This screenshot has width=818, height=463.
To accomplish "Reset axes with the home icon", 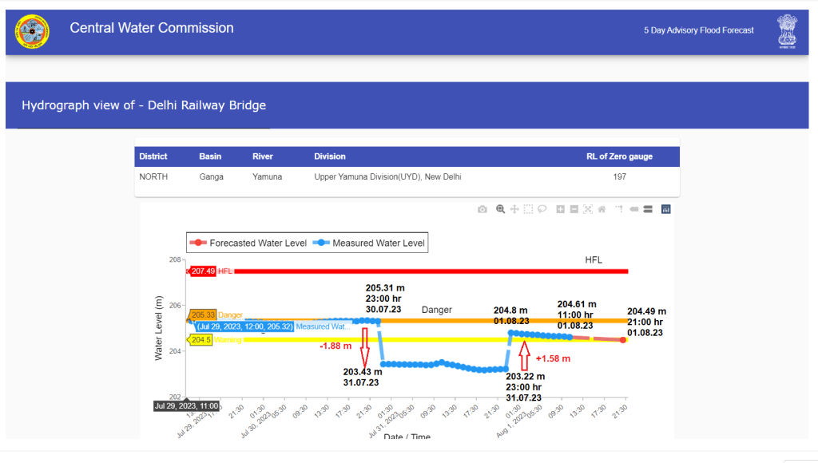I will tap(602, 209).
